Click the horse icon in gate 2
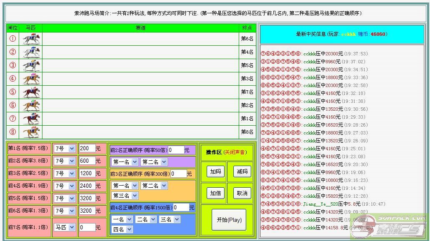This screenshot has height=241, width=430. point(31,52)
